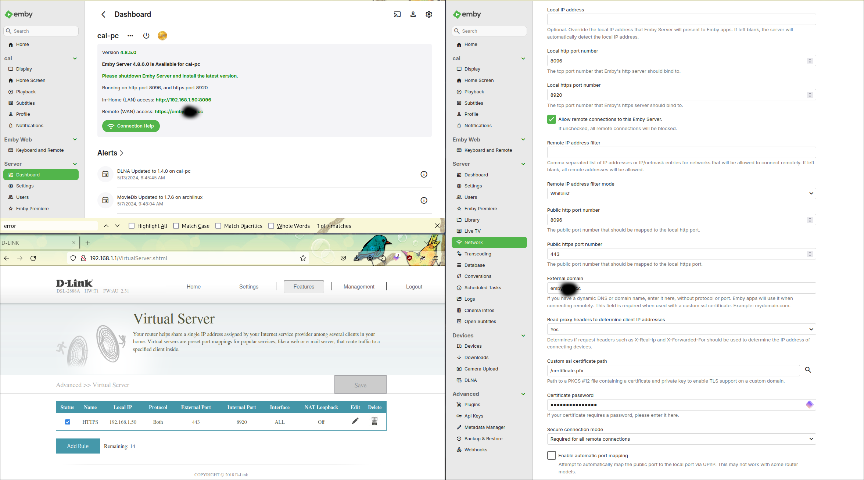
Task: Toggle Whole Words in find bar
Action: pos(271,226)
